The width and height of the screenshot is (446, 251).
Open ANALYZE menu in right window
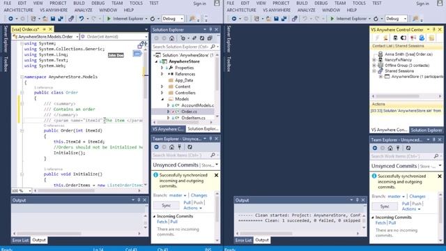tap(307, 10)
